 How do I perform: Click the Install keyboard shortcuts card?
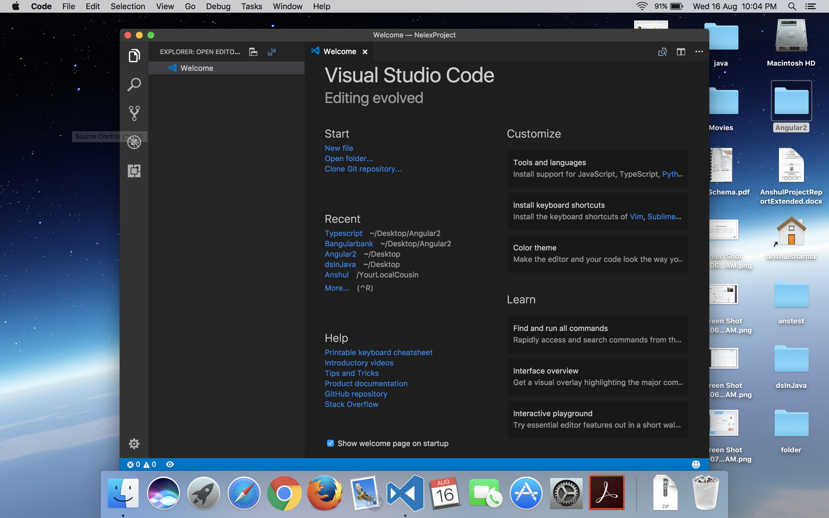click(598, 211)
